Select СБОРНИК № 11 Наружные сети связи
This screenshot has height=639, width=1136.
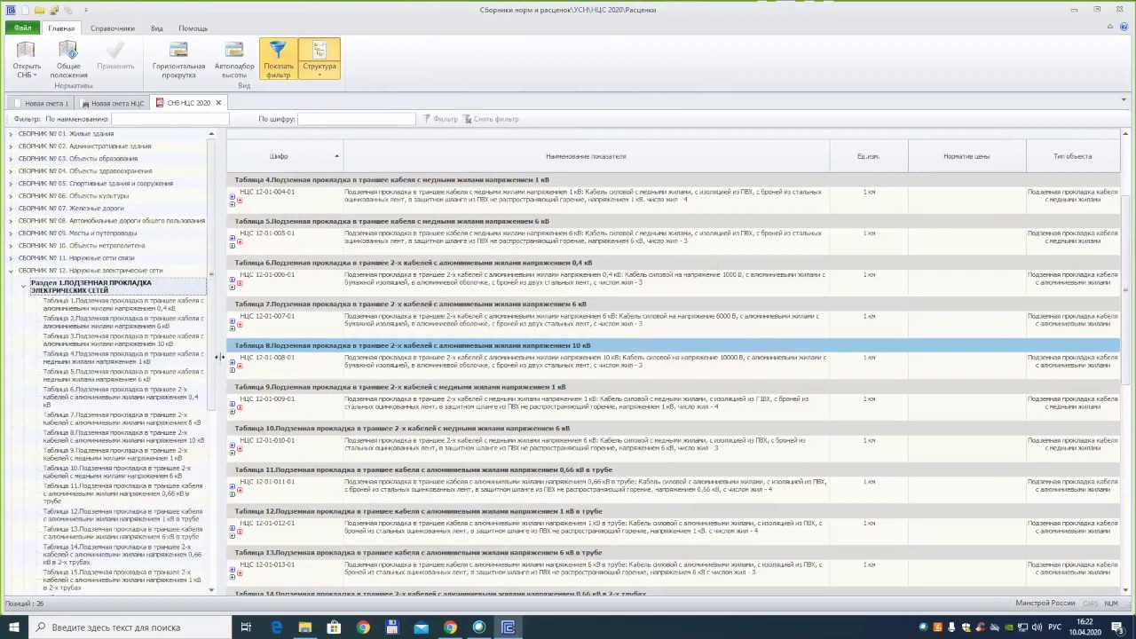(76, 258)
